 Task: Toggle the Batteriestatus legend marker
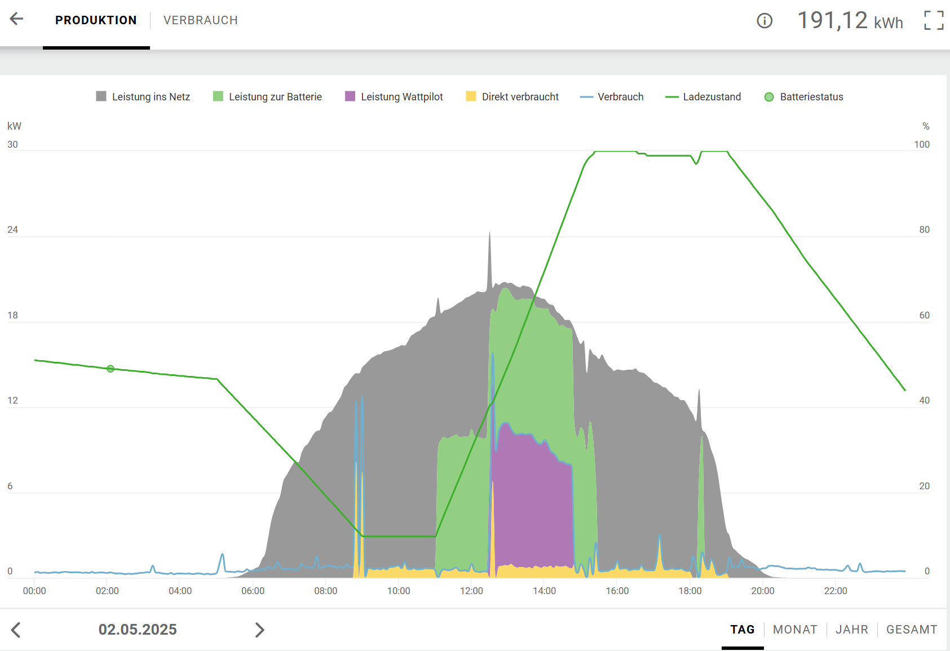[x=804, y=97]
